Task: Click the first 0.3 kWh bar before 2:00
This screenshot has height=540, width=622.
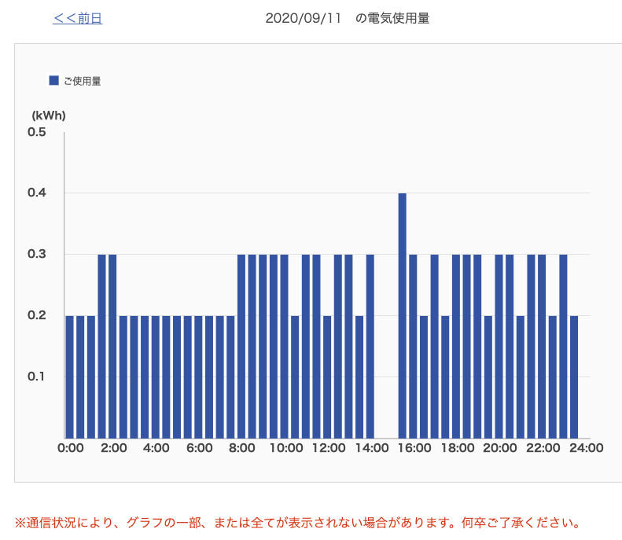Action: 102,346
